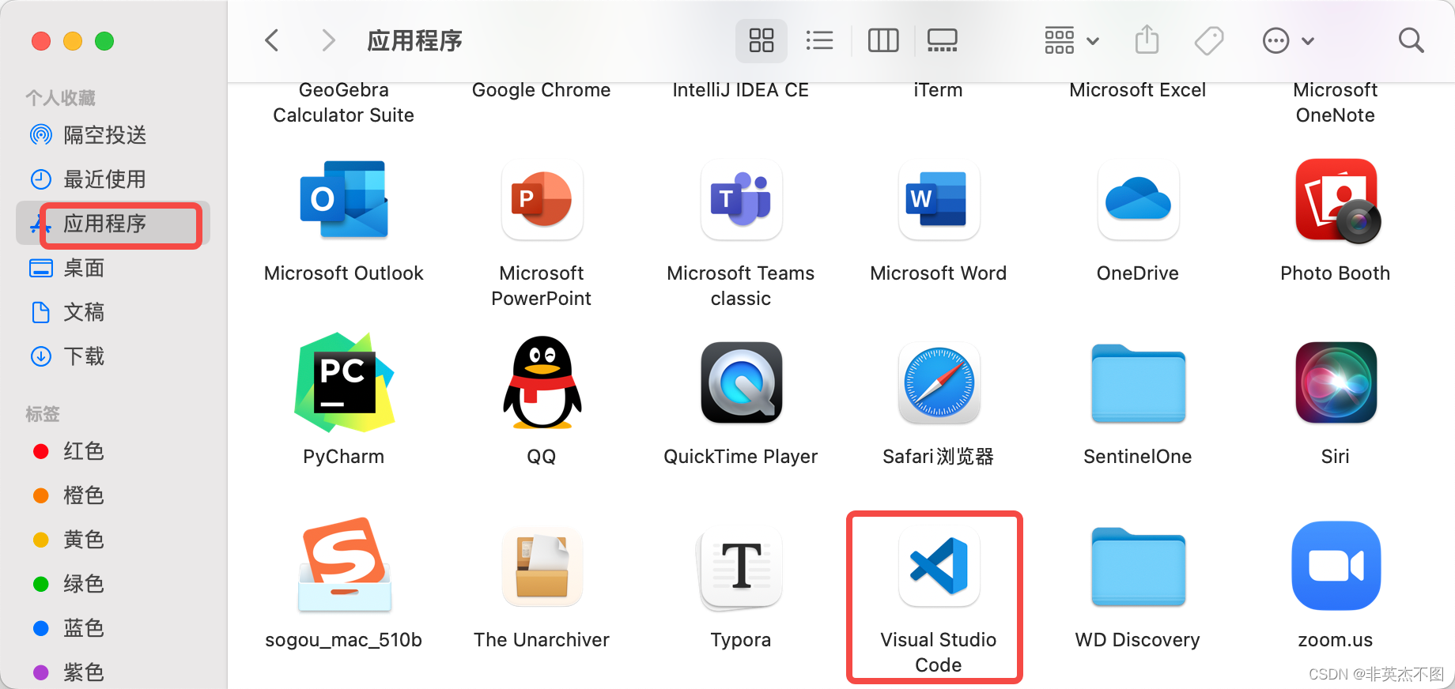This screenshot has width=1455, height=689.
Task: Click the Share toolbar button
Action: click(x=1147, y=40)
